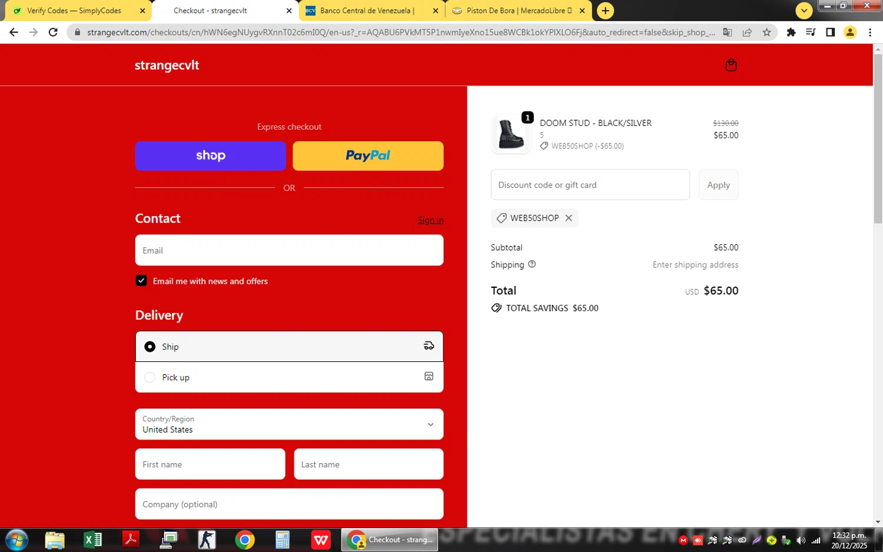Uncheck Email me with news and offers
This screenshot has width=883, height=552.
pos(141,281)
